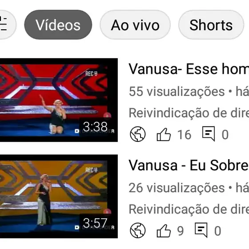Switch to the Shorts tab
249x249 pixels.
[x=211, y=24]
